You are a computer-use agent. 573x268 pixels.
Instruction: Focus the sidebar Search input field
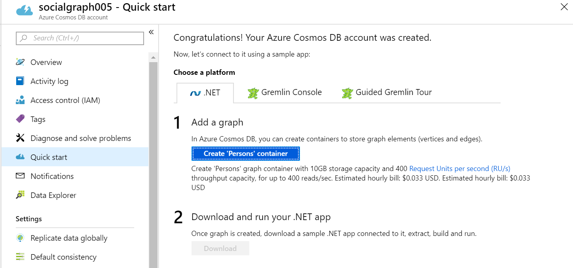[80, 38]
